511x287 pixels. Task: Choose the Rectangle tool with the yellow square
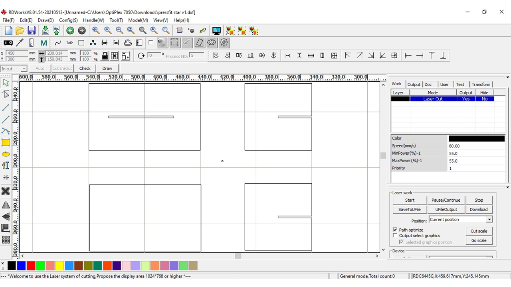pos(6,143)
